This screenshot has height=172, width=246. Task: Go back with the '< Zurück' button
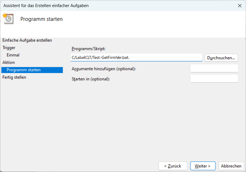coord(173,166)
